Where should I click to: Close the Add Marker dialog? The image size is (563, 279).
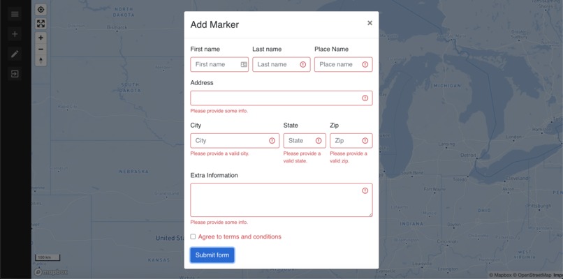[x=370, y=23]
